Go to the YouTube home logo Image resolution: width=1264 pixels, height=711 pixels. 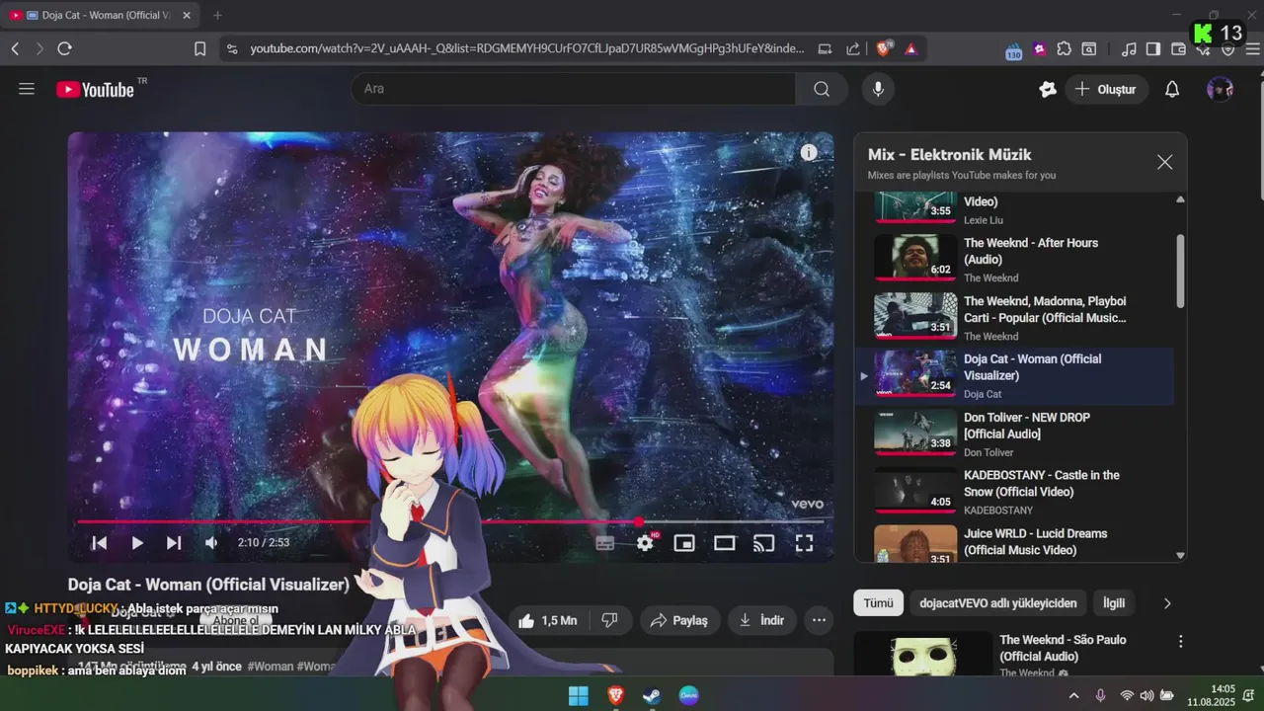pos(95,89)
